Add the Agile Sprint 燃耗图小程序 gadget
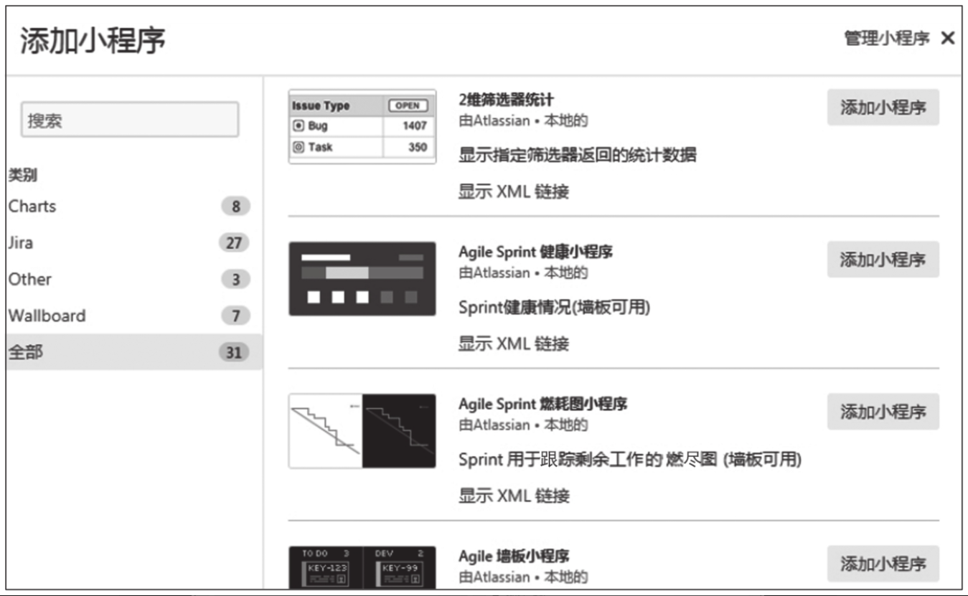Image resolution: width=968 pixels, height=596 pixels. point(883,412)
